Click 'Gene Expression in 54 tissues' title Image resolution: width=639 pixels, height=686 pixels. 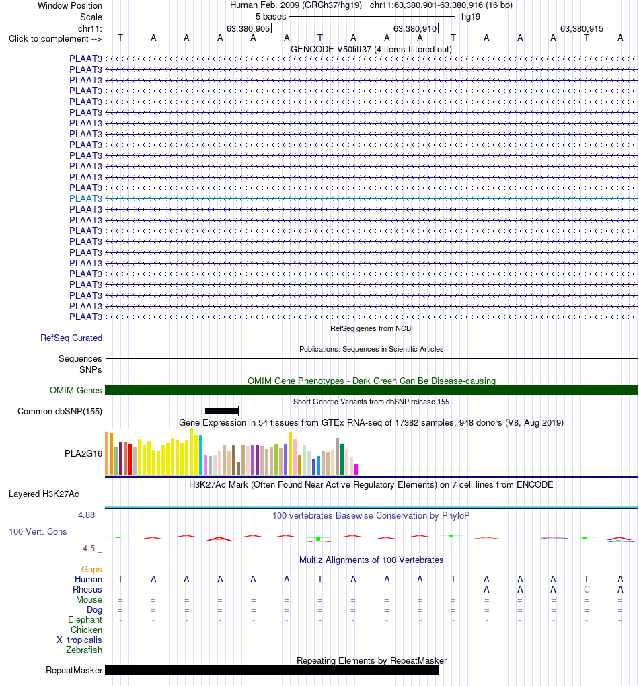tap(371, 422)
